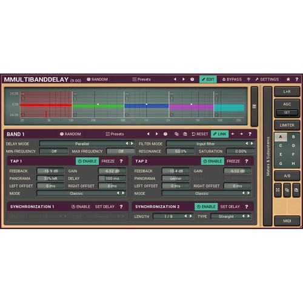The width and height of the screenshot is (303, 303).
Task: Click the fullscreen icon below A/B
Action: tap(278, 190)
